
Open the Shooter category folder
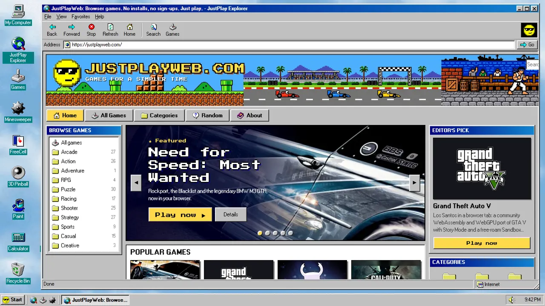point(84,208)
